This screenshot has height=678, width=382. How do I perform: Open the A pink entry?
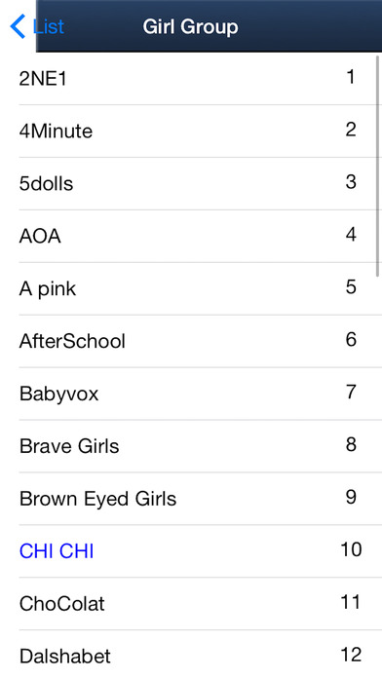coord(191,288)
